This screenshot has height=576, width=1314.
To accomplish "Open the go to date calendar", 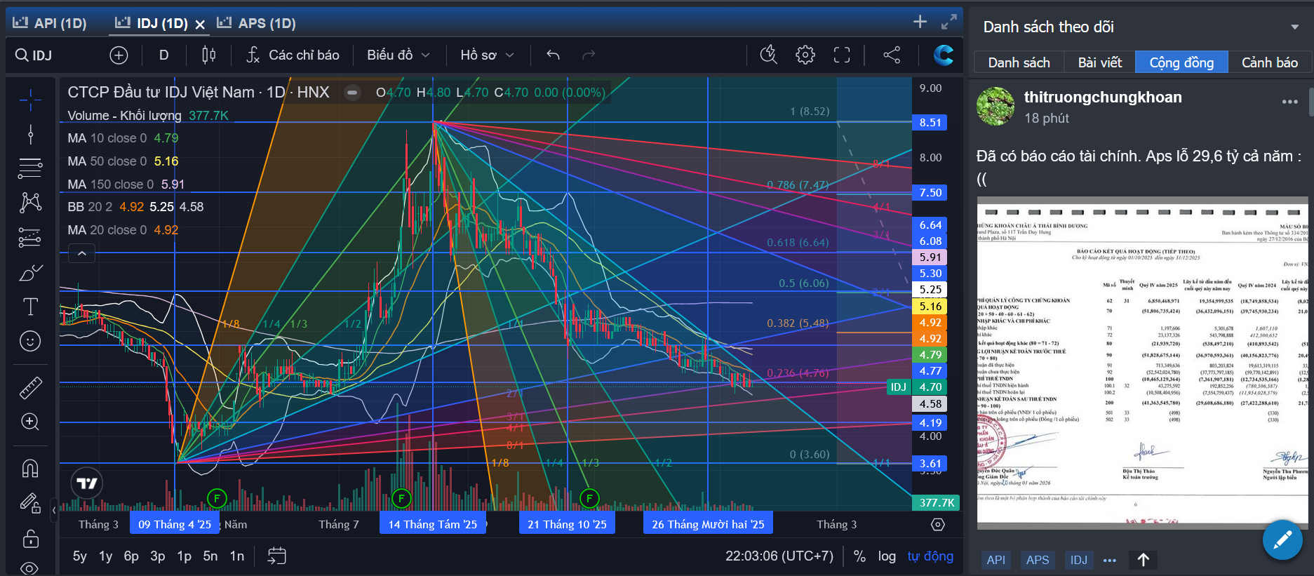I will click(x=277, y=556).
